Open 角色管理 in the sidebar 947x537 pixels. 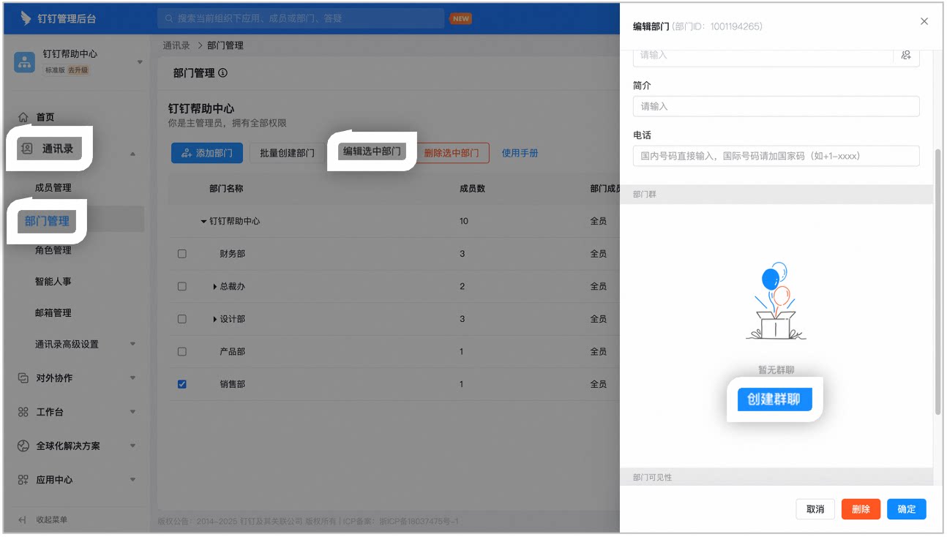53,250
